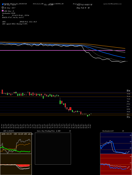The height and width of the screenshot is (175, 132).
Task: Click the 'MACD: 57.67, 64.14, -6.47 C' reading
Action: click(13, 17)
